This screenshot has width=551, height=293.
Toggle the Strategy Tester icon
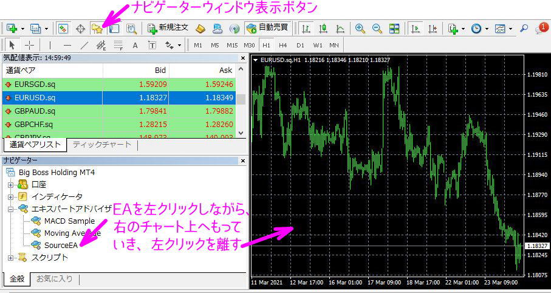tap(131, 29)
